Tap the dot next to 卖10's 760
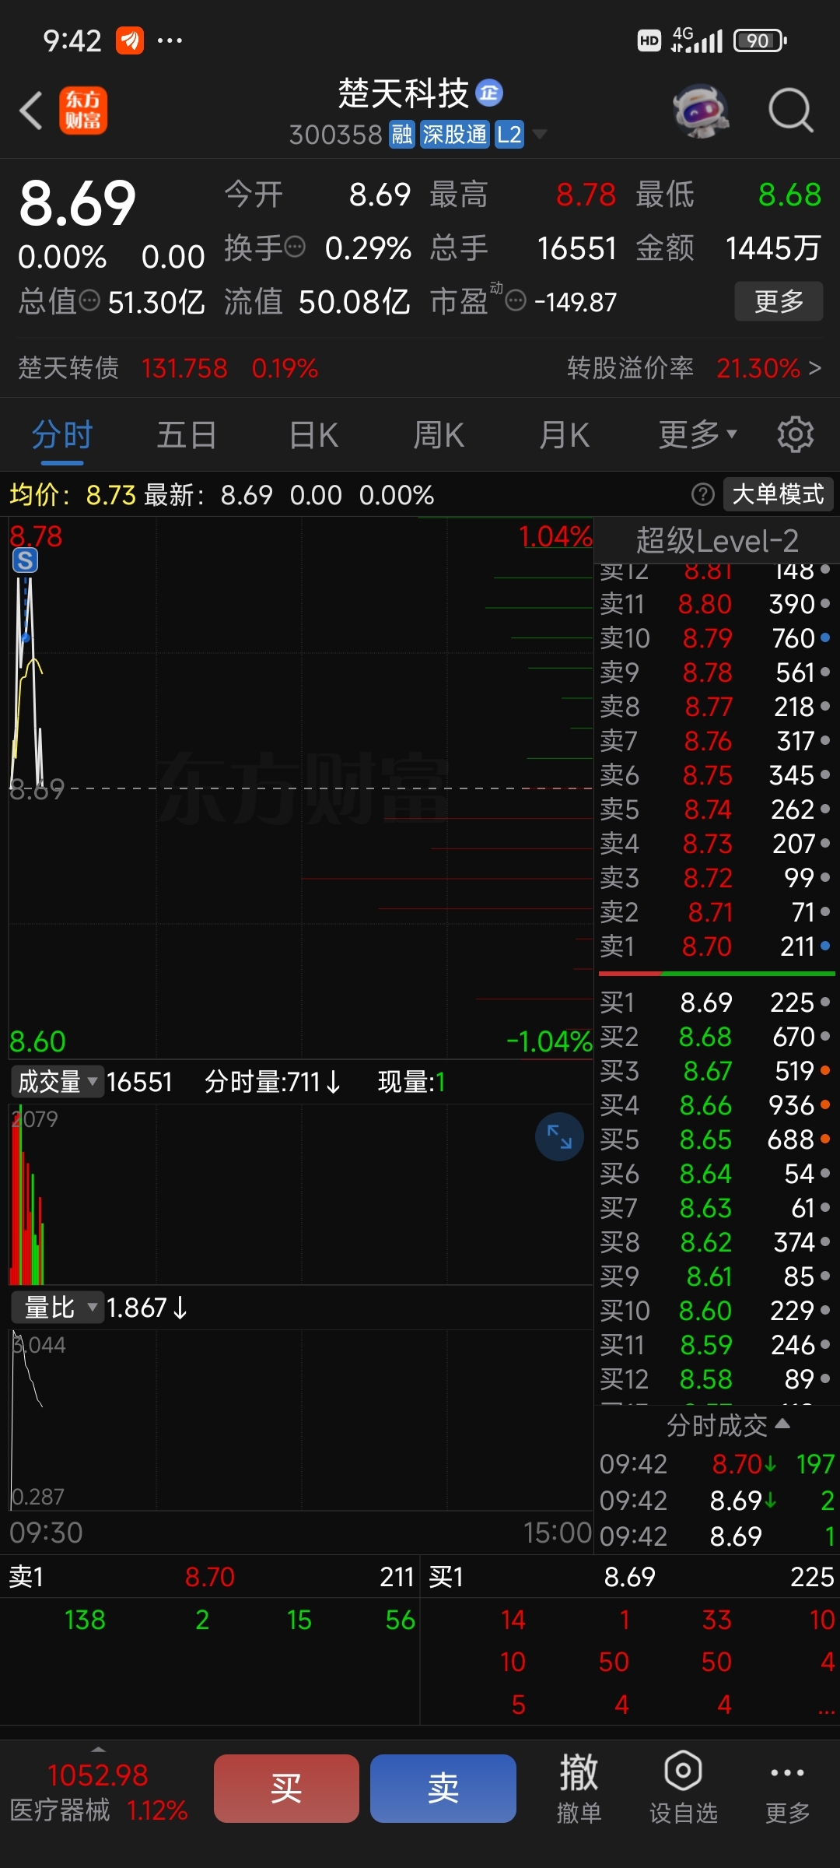This screenshot has width=840, height=1868. click(825, 638)
